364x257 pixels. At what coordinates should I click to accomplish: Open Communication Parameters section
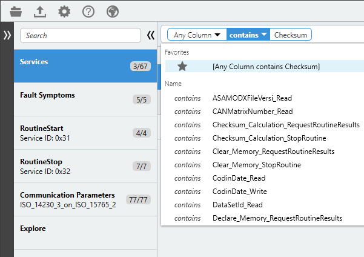coord(85,199)
